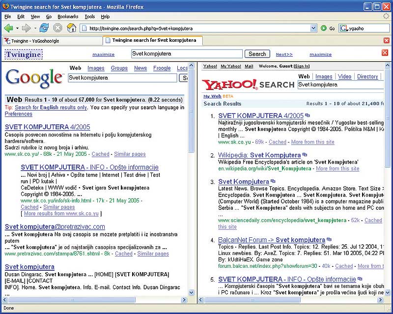Select the Twingine search for Svet kompjutera tab
The width and height of the screenshot is (393, 314).
tap(153, 40)
